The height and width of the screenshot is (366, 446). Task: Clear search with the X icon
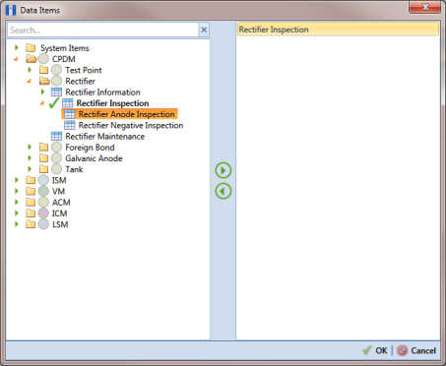[x=204, y=30]
